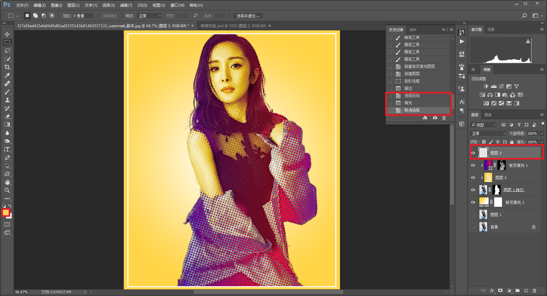Viewport: 547px width, 296px height.
Task: Select the Eyedropper tool
Action: (7, 75)
